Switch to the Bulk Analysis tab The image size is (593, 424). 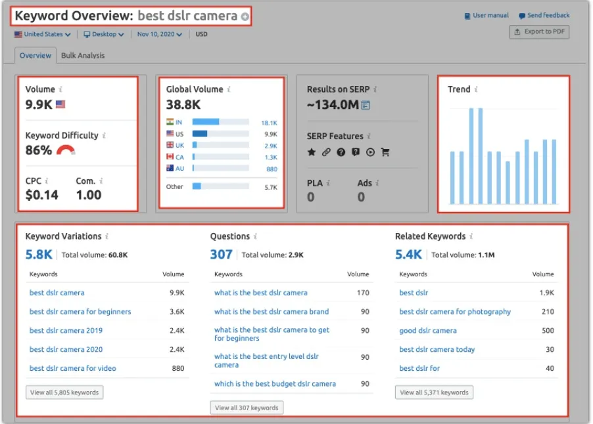click(x=83, y=55)
